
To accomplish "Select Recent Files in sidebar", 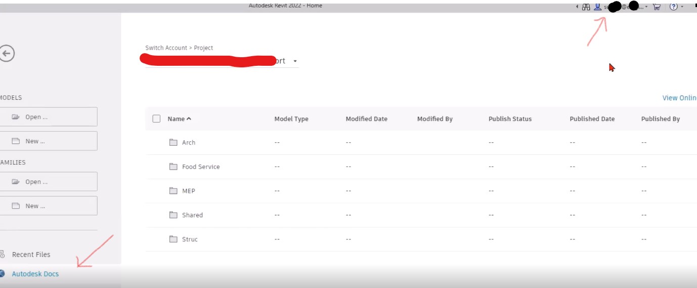I will click(31, 255).
